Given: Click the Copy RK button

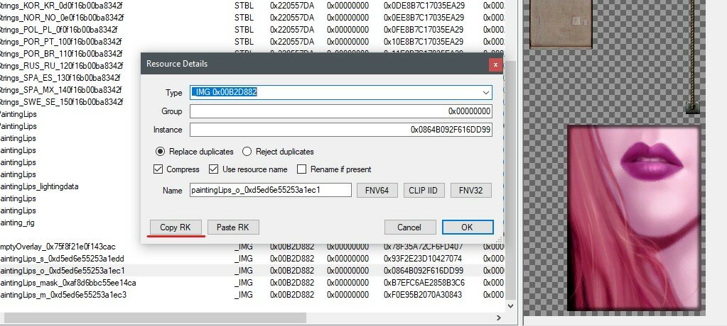Looking at the screenshot, I should (x=176, y=227).
